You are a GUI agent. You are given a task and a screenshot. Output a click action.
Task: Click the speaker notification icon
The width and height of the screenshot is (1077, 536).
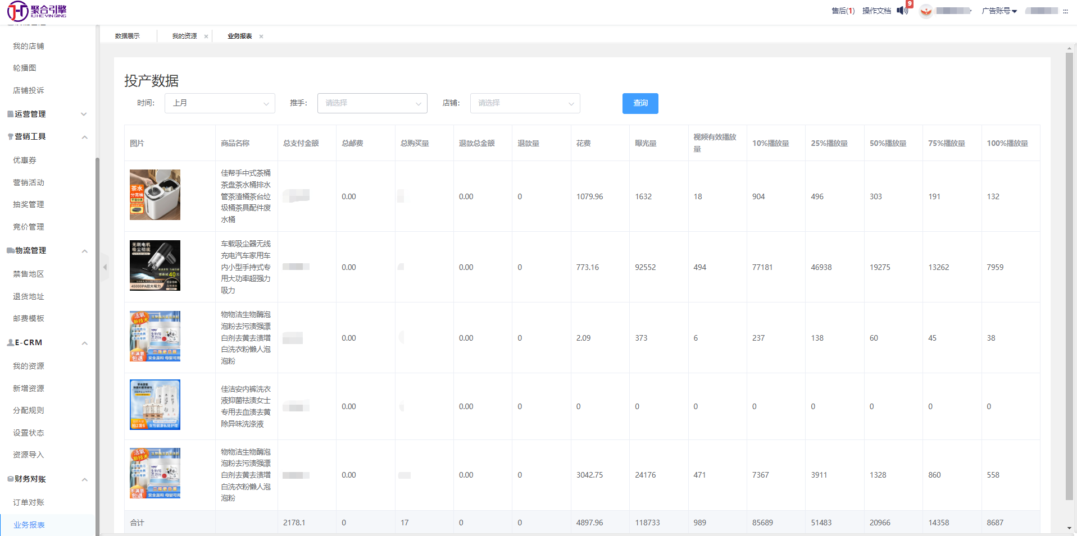click(902, 11)
